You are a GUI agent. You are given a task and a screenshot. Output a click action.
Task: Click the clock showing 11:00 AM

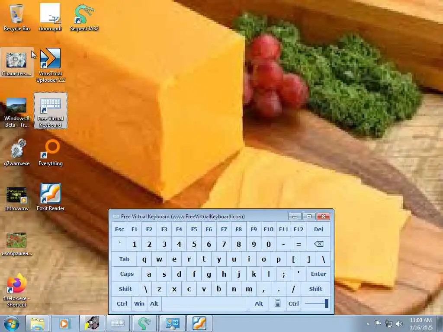coord(421,324)
